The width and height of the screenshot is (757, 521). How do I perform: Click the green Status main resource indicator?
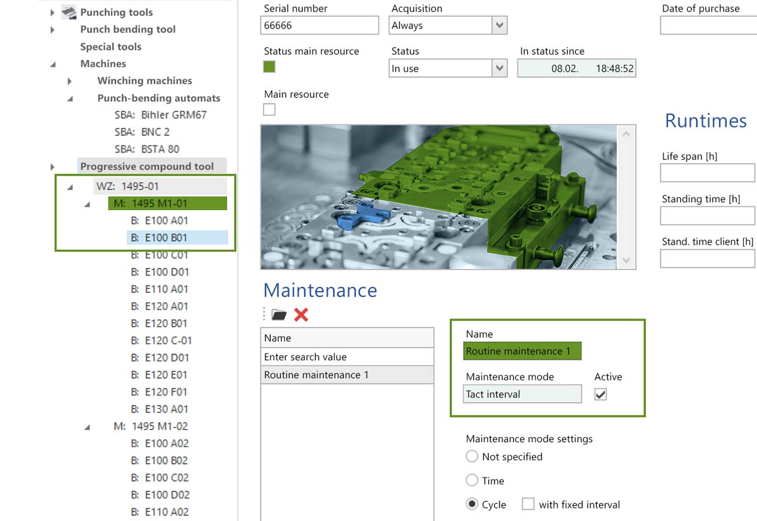269,67
